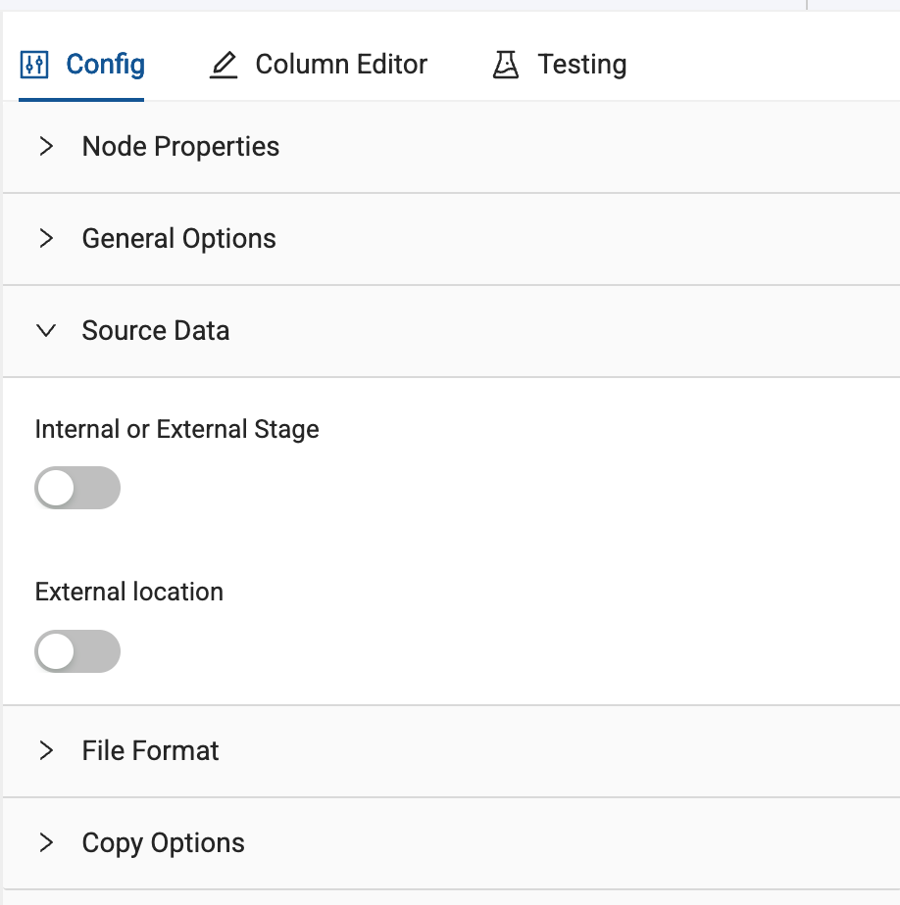The width and height of the screenshot is (900, 905).
Task: Open the Testing tab
Action: point(581,65)
